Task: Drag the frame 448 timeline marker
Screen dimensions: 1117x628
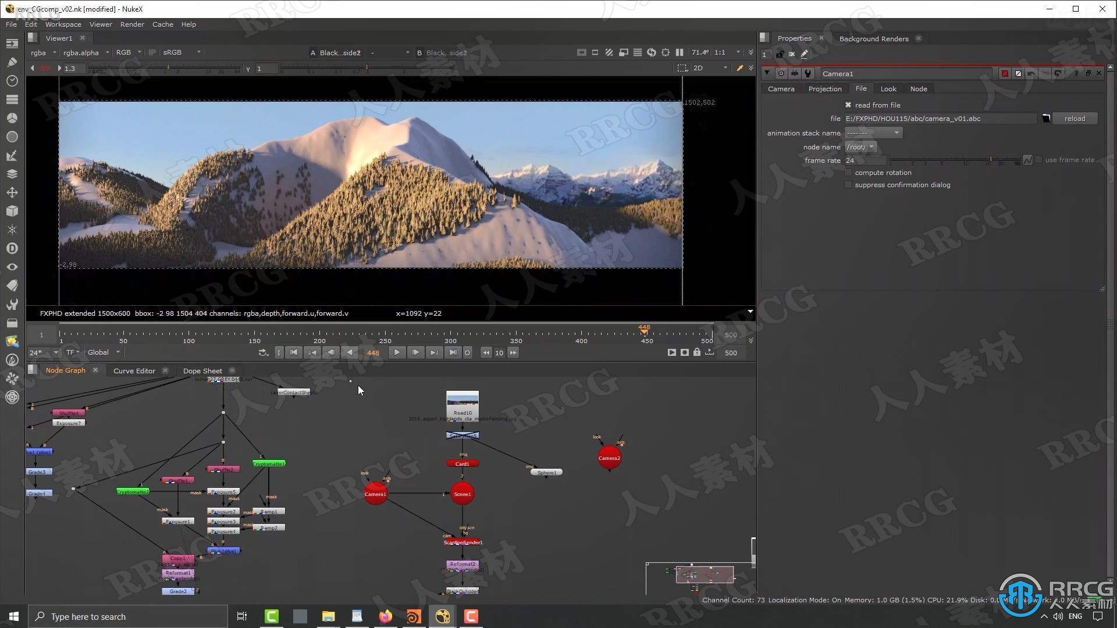Action: (642, 331)
